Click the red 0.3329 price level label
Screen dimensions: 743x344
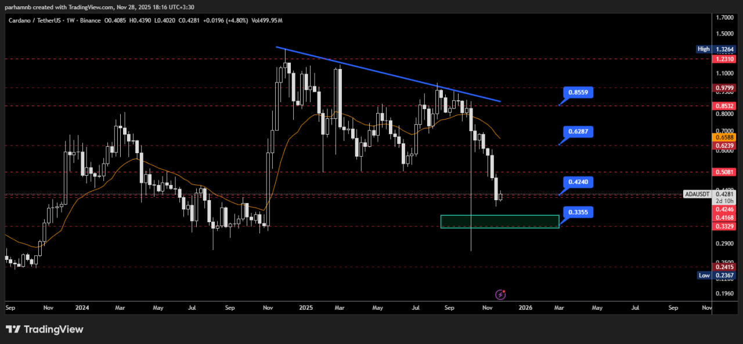tap(726, 227)
